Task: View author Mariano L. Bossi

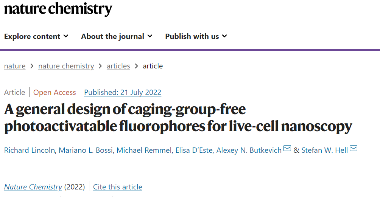Action: 86,150
